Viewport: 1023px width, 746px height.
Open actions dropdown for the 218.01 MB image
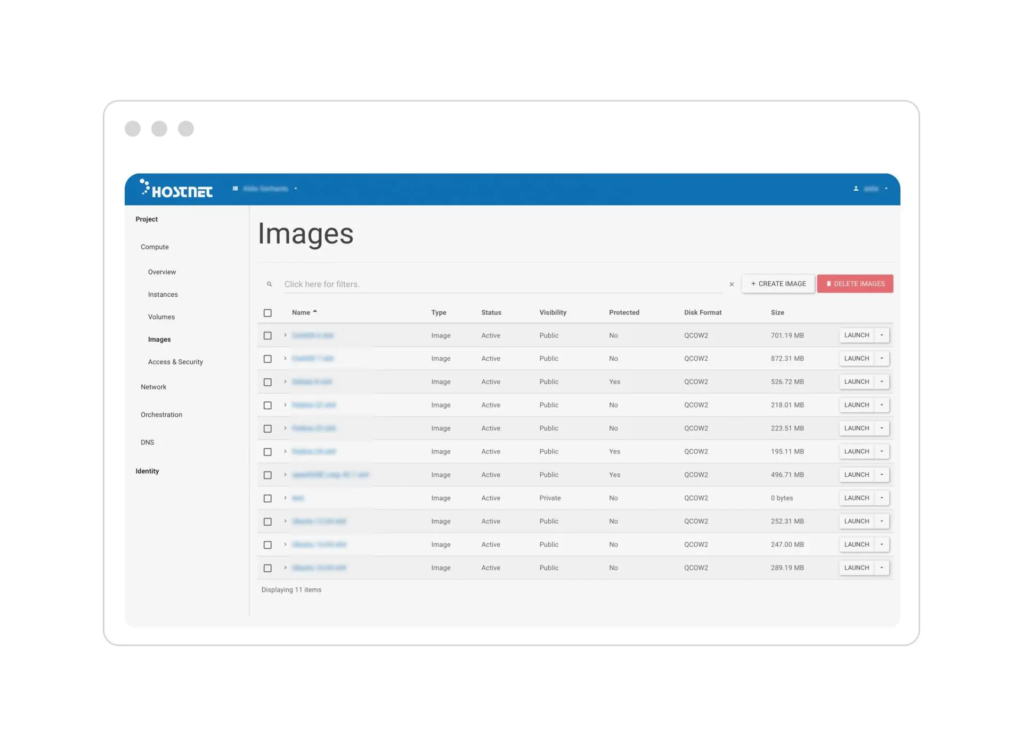(x=882, y=405)
